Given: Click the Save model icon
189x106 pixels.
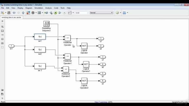Looking at the screenshot, I should pos(9,13).
